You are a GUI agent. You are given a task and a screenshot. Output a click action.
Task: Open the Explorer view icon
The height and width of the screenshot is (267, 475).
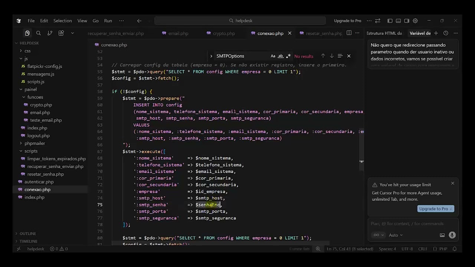[x=27, y=33]
